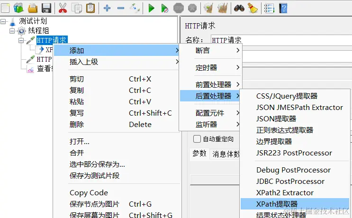The width and height of the screenshot is (352, 218).
Task: Collapse the HTTP请求 tree node
Action: (x=21, y=40)
